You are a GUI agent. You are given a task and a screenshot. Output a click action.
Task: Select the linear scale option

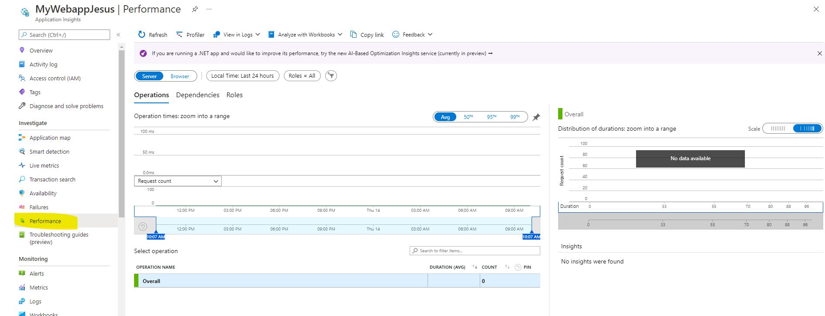point(778,128)
